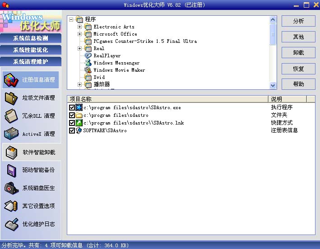Open 注册信息清理 registry cleanup icon
Viewport: 320px width, 249px height.
(11, 80)
